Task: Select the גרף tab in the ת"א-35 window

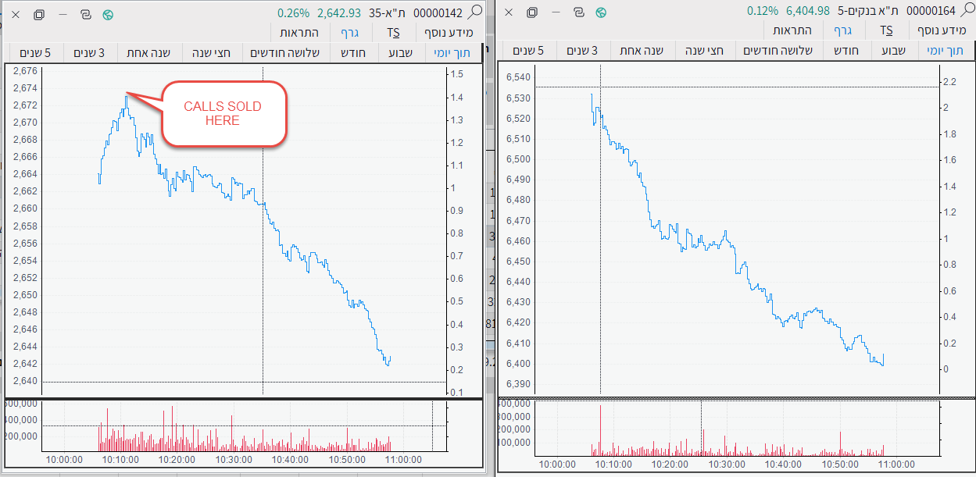Action: pyautogui.click(x=349, y=33)
